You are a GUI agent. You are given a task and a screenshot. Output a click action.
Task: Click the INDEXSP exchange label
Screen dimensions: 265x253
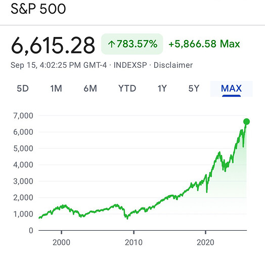point(130,65)
